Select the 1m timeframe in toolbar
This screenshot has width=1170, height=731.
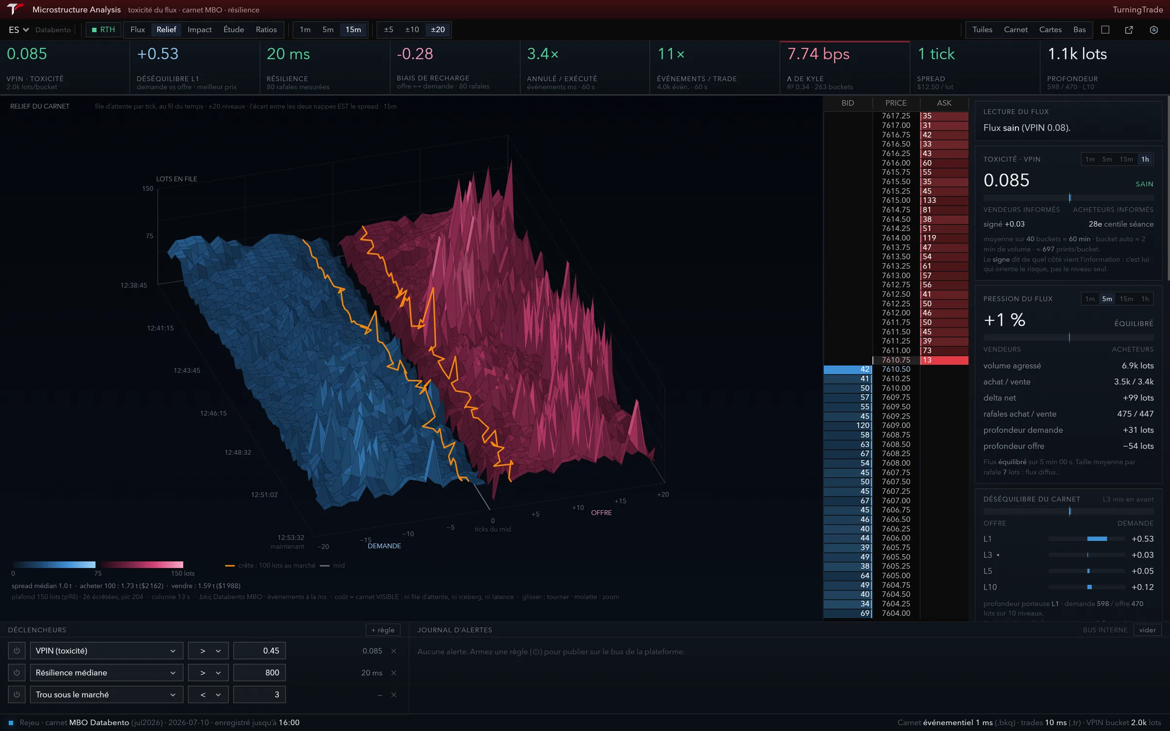[x=305, y=30]
